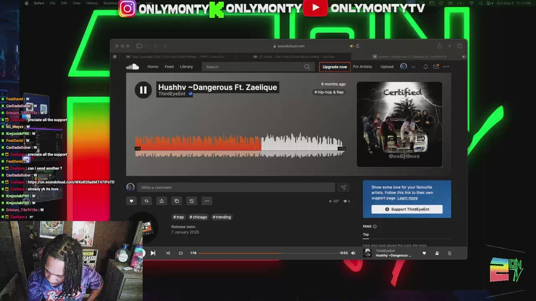Expand the profile avatar dropdown chevron
This screenshot has width=536, height=301.
tap(413, 67)
